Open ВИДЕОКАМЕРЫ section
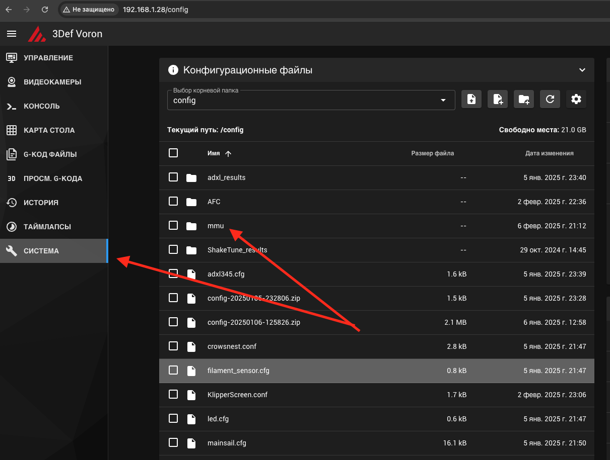Viewport: 610px width, 460px height. (x=54, y=82)
